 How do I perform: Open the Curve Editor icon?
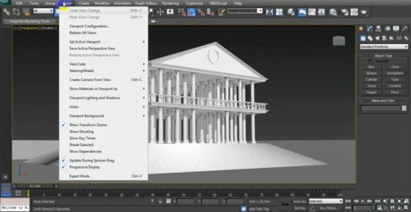point(312,12)
